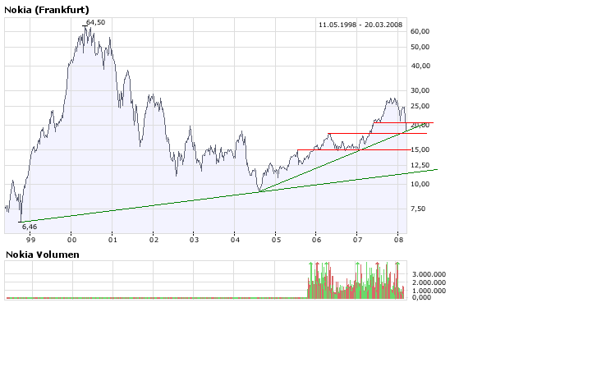The width and height of the screenshot is (606, 390).
Task: Click the 01 year axis label
Action: [112, 240]
